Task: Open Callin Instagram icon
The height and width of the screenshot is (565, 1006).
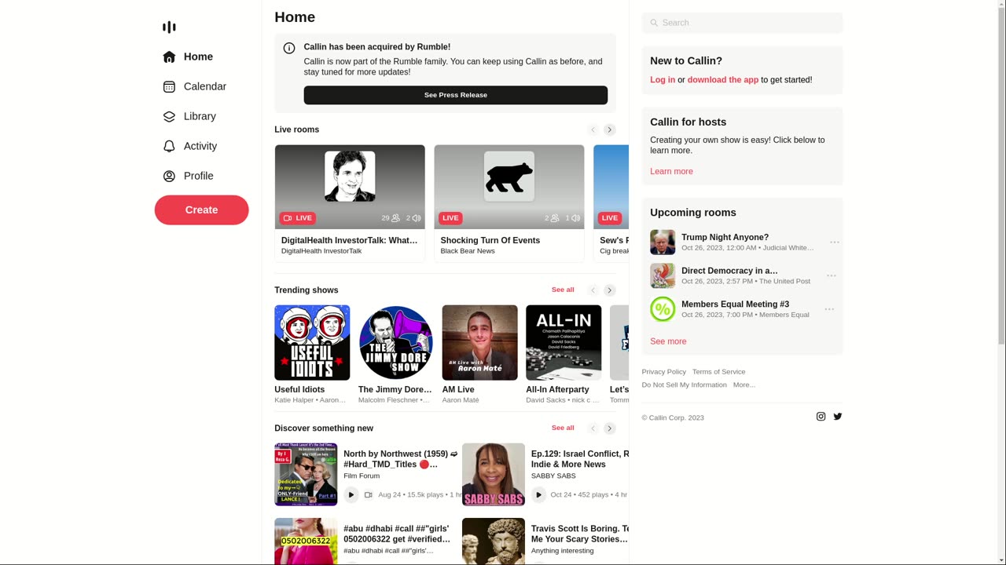Action: pos(821,417)
